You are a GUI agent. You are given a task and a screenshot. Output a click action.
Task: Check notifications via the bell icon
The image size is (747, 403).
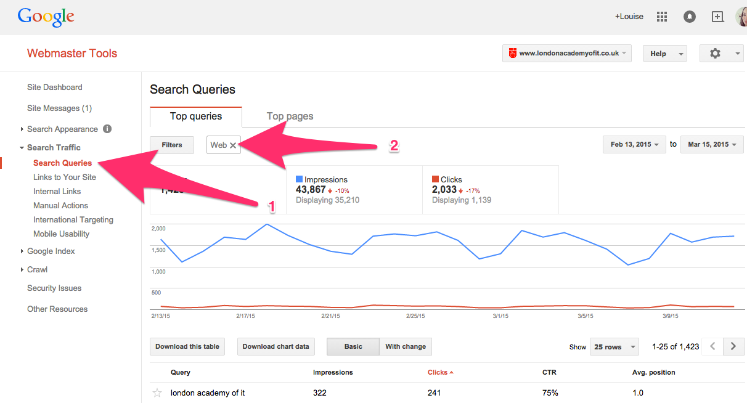coord(689,17)
